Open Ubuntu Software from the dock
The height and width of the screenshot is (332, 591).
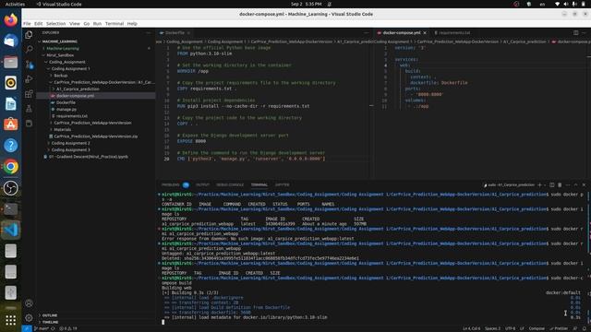click(x=10, y=125)
